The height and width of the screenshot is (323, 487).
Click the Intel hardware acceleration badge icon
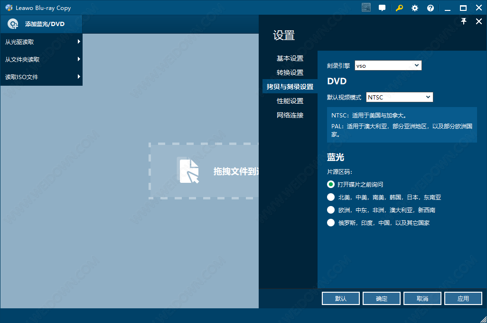[x=366, y=8]
